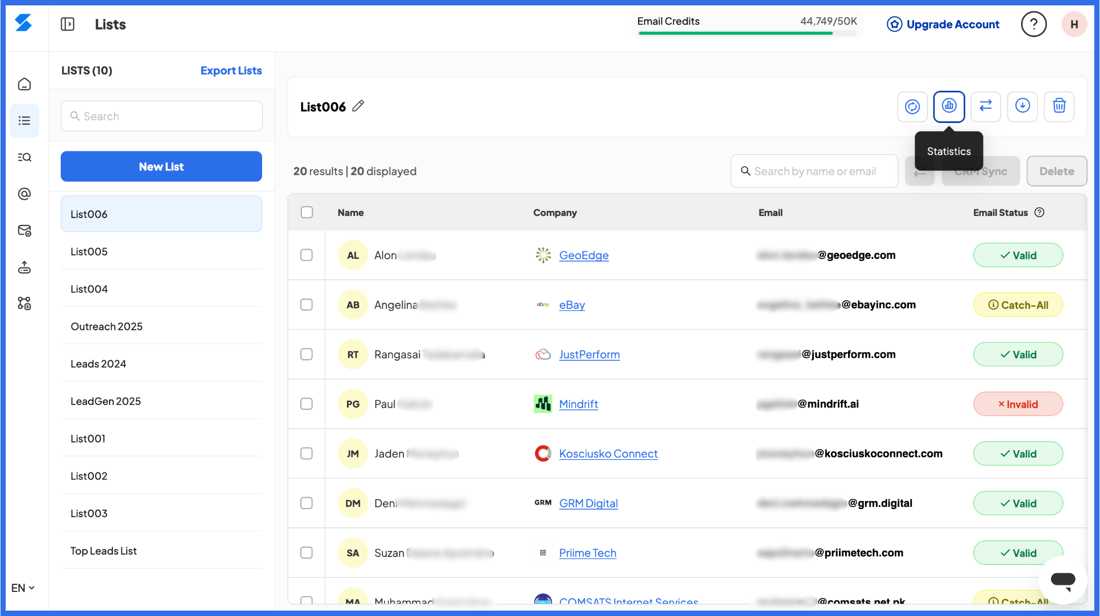The width and height of the screenshot is (1100, 616).
Task: Select Top Leads List
Action: point(161,551)
